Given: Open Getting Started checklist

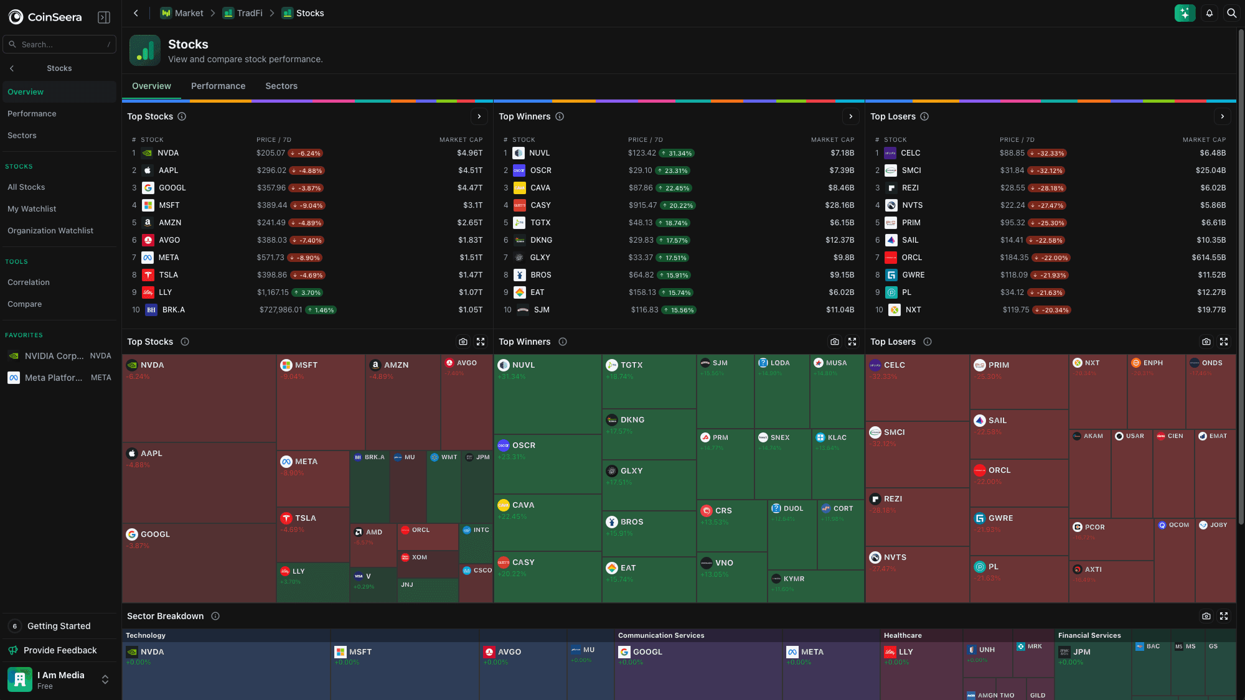Looking at the screenshot, I should (59, 626).
